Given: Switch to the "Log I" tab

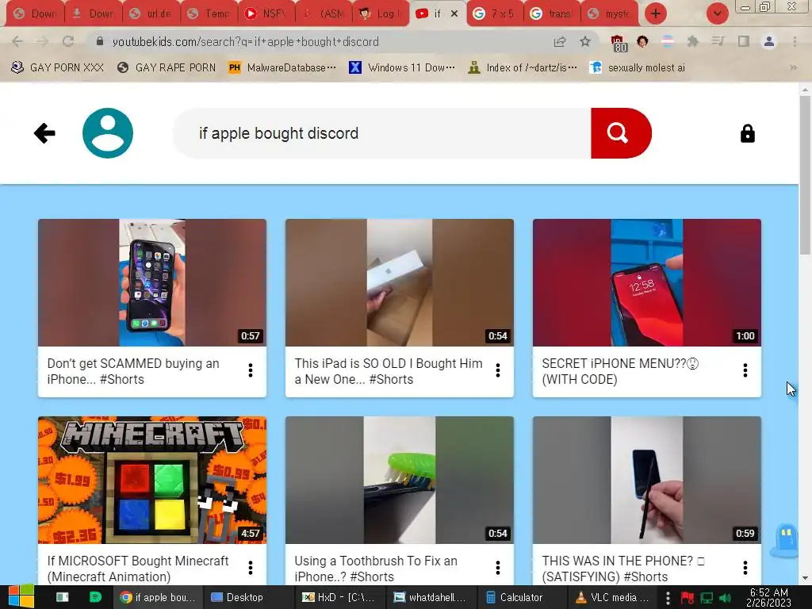Looking at the screenshot, I should tap(381, 13).
